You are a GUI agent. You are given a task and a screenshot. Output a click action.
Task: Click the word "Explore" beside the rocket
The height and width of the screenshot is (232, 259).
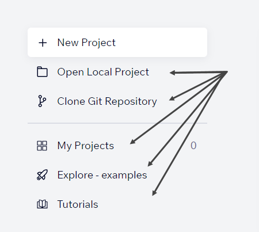[x=75, y=175]
